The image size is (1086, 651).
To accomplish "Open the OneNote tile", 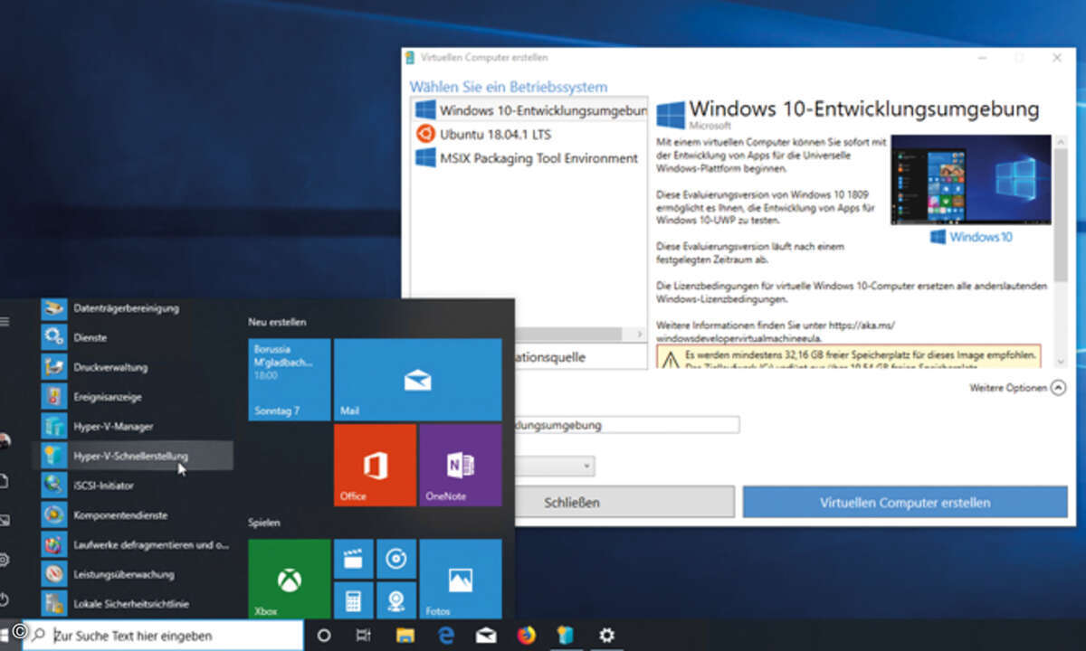I will (x=461, y=465).
